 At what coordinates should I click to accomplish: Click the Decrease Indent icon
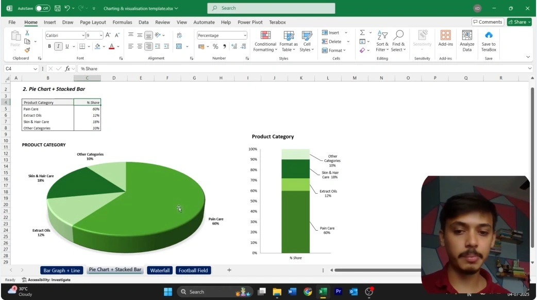click(158, 46)
